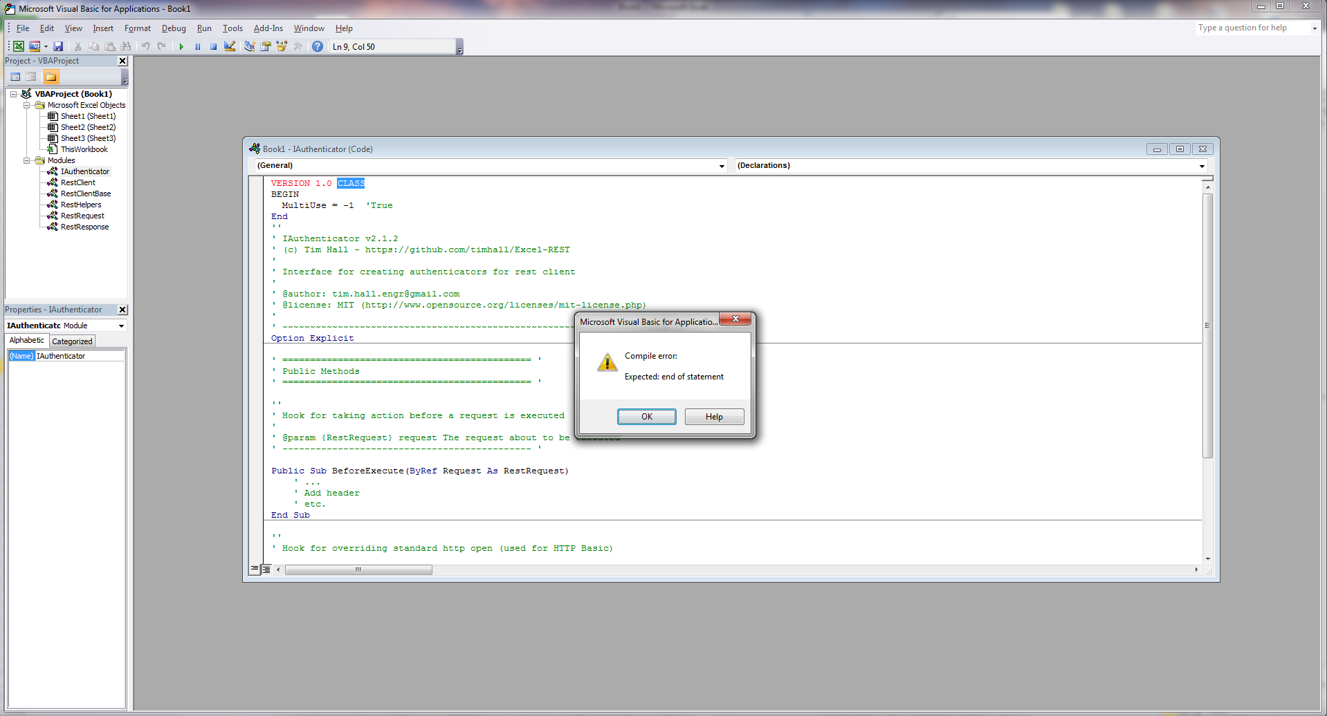Edit the (Name) IAuthenticator property value

[x=80, y=356]
